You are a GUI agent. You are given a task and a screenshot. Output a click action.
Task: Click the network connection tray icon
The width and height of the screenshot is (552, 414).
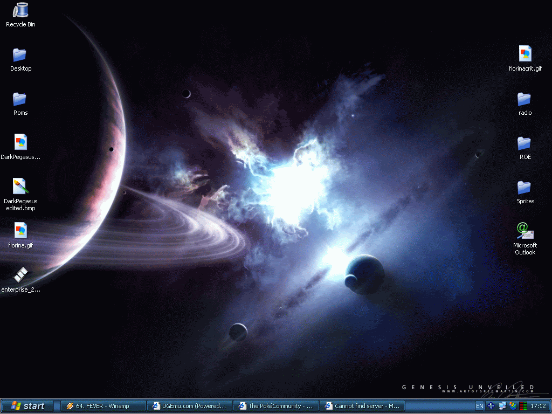[x=502, y=406]
